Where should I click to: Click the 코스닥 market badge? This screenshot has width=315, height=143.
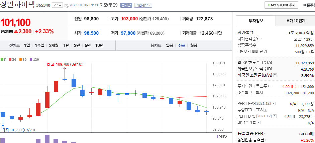pyautogui.click(x=58, y=5)
